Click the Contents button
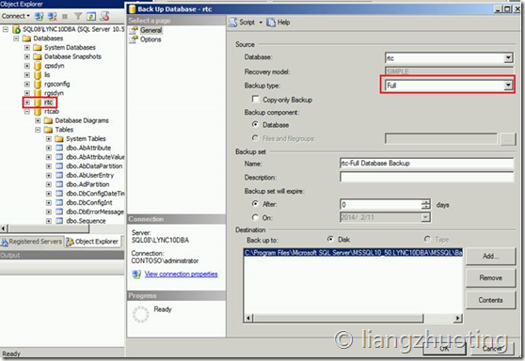Viewport: 525px width, 361px height. pos(490,300)
